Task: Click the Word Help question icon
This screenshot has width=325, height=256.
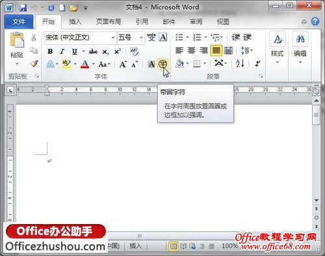Action: (x=315, y=21)
